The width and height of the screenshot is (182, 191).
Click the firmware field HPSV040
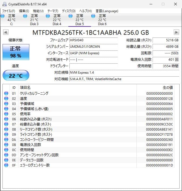(93, 40)
